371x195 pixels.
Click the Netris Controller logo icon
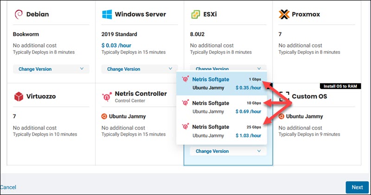107,96
